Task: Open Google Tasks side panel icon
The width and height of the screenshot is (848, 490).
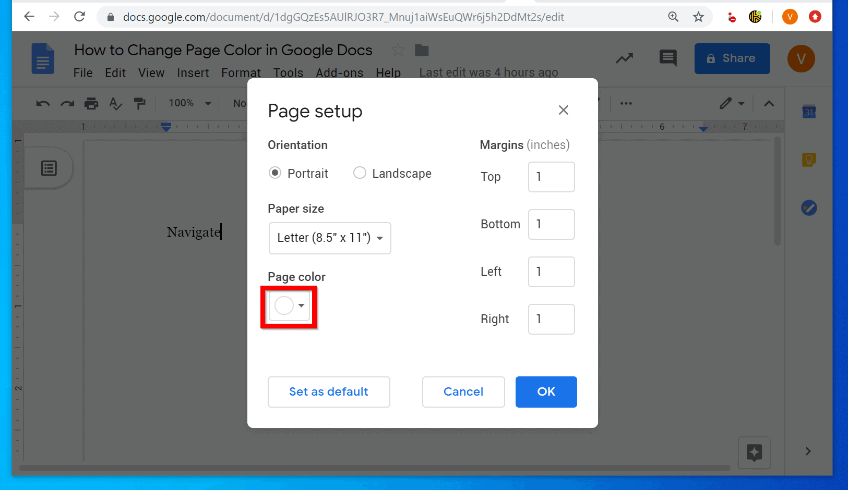Action: click(809, 208)
